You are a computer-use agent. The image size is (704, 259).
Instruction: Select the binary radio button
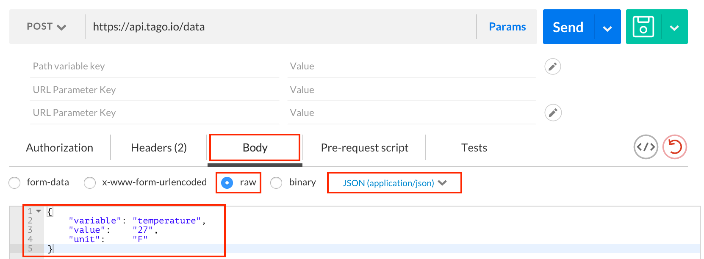[x=276, y=183]
